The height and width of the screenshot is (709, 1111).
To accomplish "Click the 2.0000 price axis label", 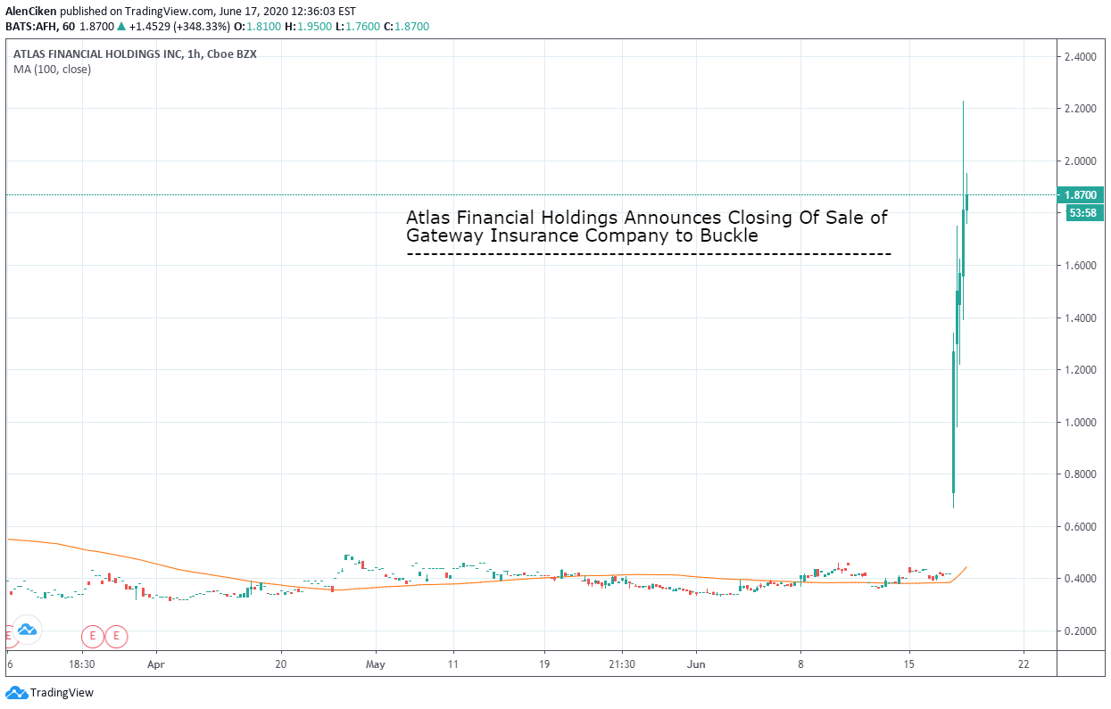I will [1081, 161].
